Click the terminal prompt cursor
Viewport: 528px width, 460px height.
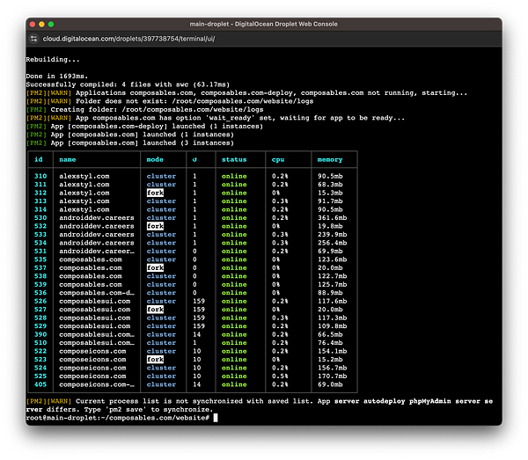pos(214,417)
